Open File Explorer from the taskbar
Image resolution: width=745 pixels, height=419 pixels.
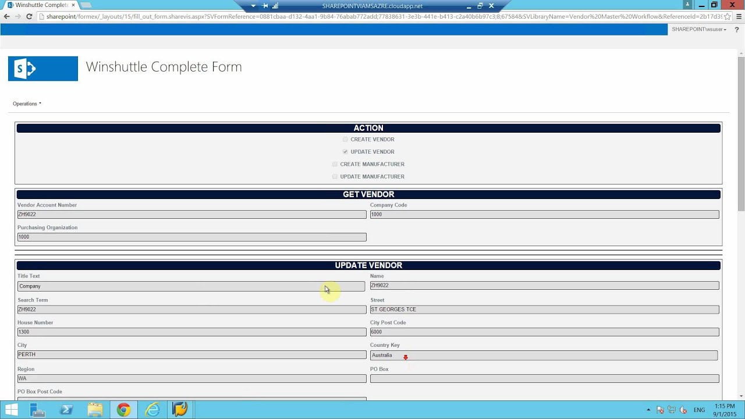click(x=95, y=410)
